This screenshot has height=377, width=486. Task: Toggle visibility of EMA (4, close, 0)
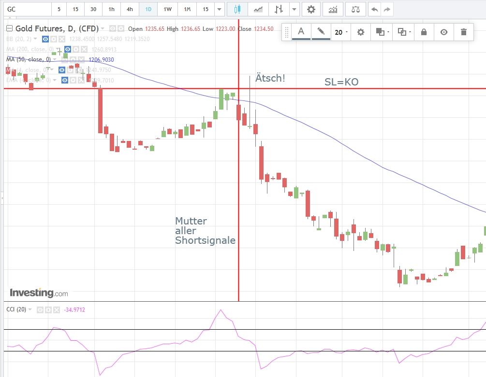click(64, 81)
